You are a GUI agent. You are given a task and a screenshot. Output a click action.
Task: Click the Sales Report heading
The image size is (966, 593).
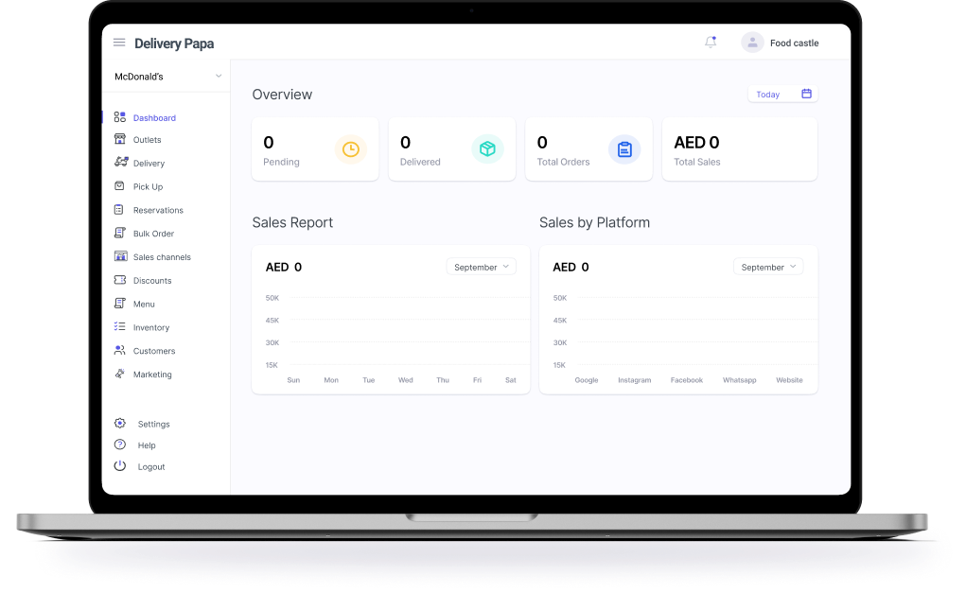tap(292, 222)
